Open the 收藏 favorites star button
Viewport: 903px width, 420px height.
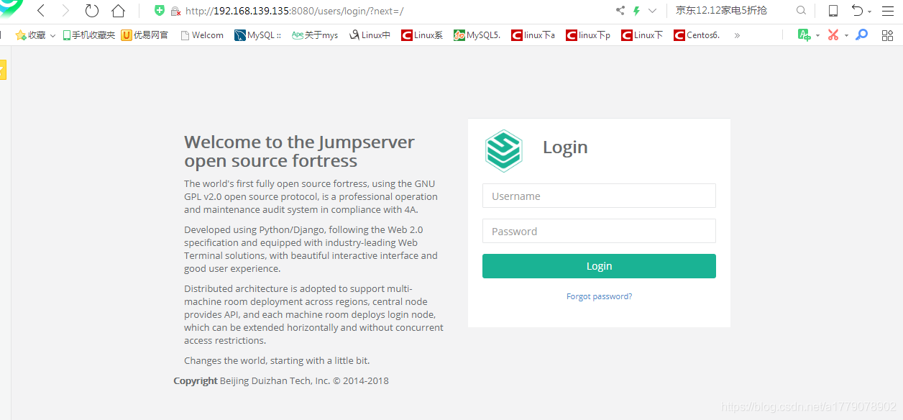[x=30, y=35]
